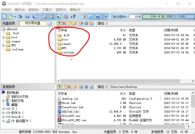Image resolution: width=195 pixels, height=134 pixels.
Task: Expand the 软件(D:) drive node
Action: point(3,113)
